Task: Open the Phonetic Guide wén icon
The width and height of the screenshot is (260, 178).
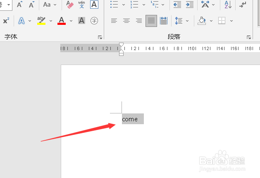Action: [x=81, y=5]
